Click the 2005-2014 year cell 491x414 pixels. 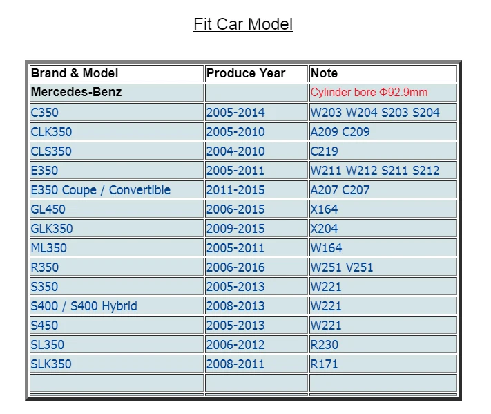pyautogui.click(x=256, y=112)
